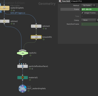Select the OUT_waterdroplets null node
Viewport: 98px width, 96px height.
click(22, 89)
